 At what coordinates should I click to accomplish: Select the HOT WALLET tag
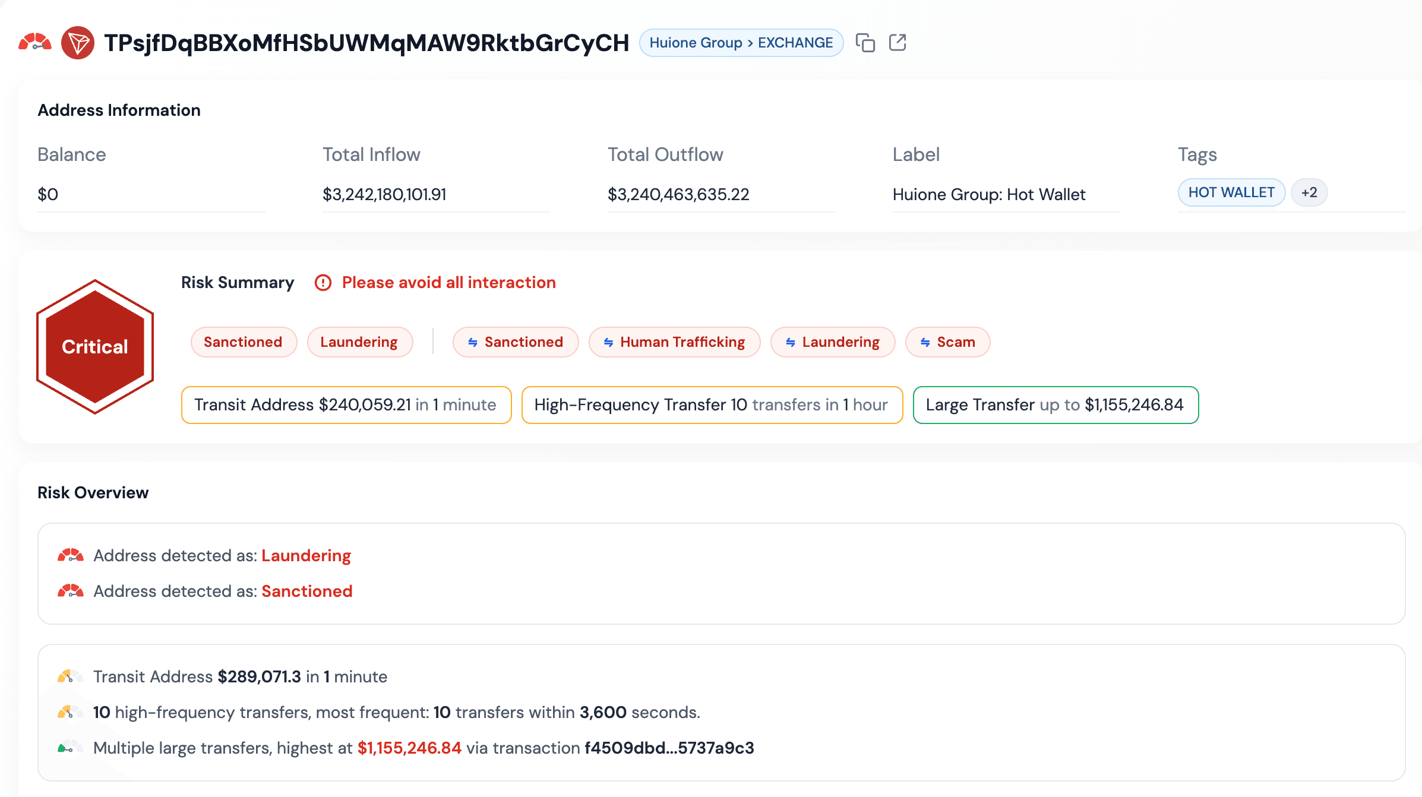[x=1231, y=192]
